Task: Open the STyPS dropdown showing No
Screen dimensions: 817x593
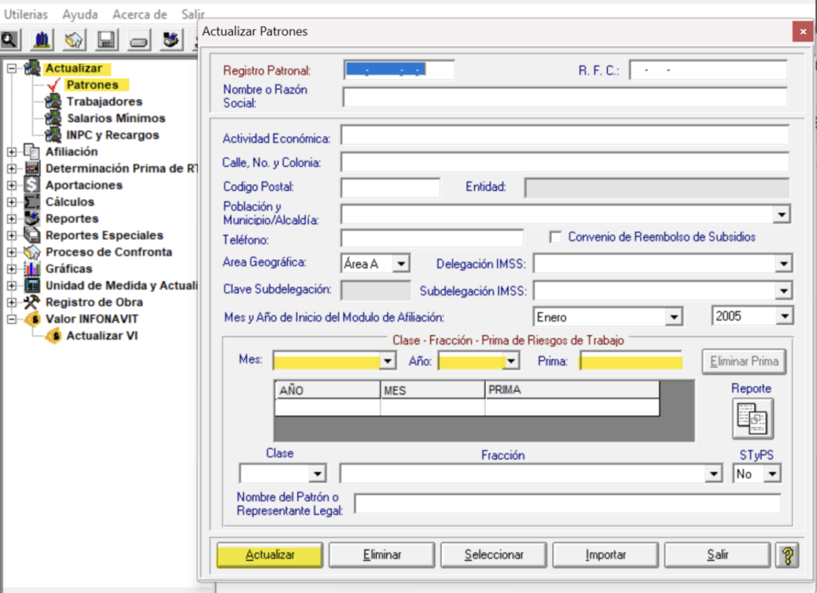Action: [x=772, y=473]
